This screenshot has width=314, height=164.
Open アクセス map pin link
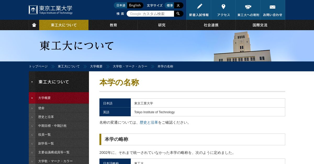[223, 10]
